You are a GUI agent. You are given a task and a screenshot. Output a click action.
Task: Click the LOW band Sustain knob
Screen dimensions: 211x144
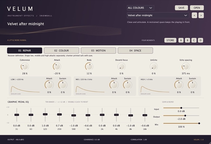point(63,85)
